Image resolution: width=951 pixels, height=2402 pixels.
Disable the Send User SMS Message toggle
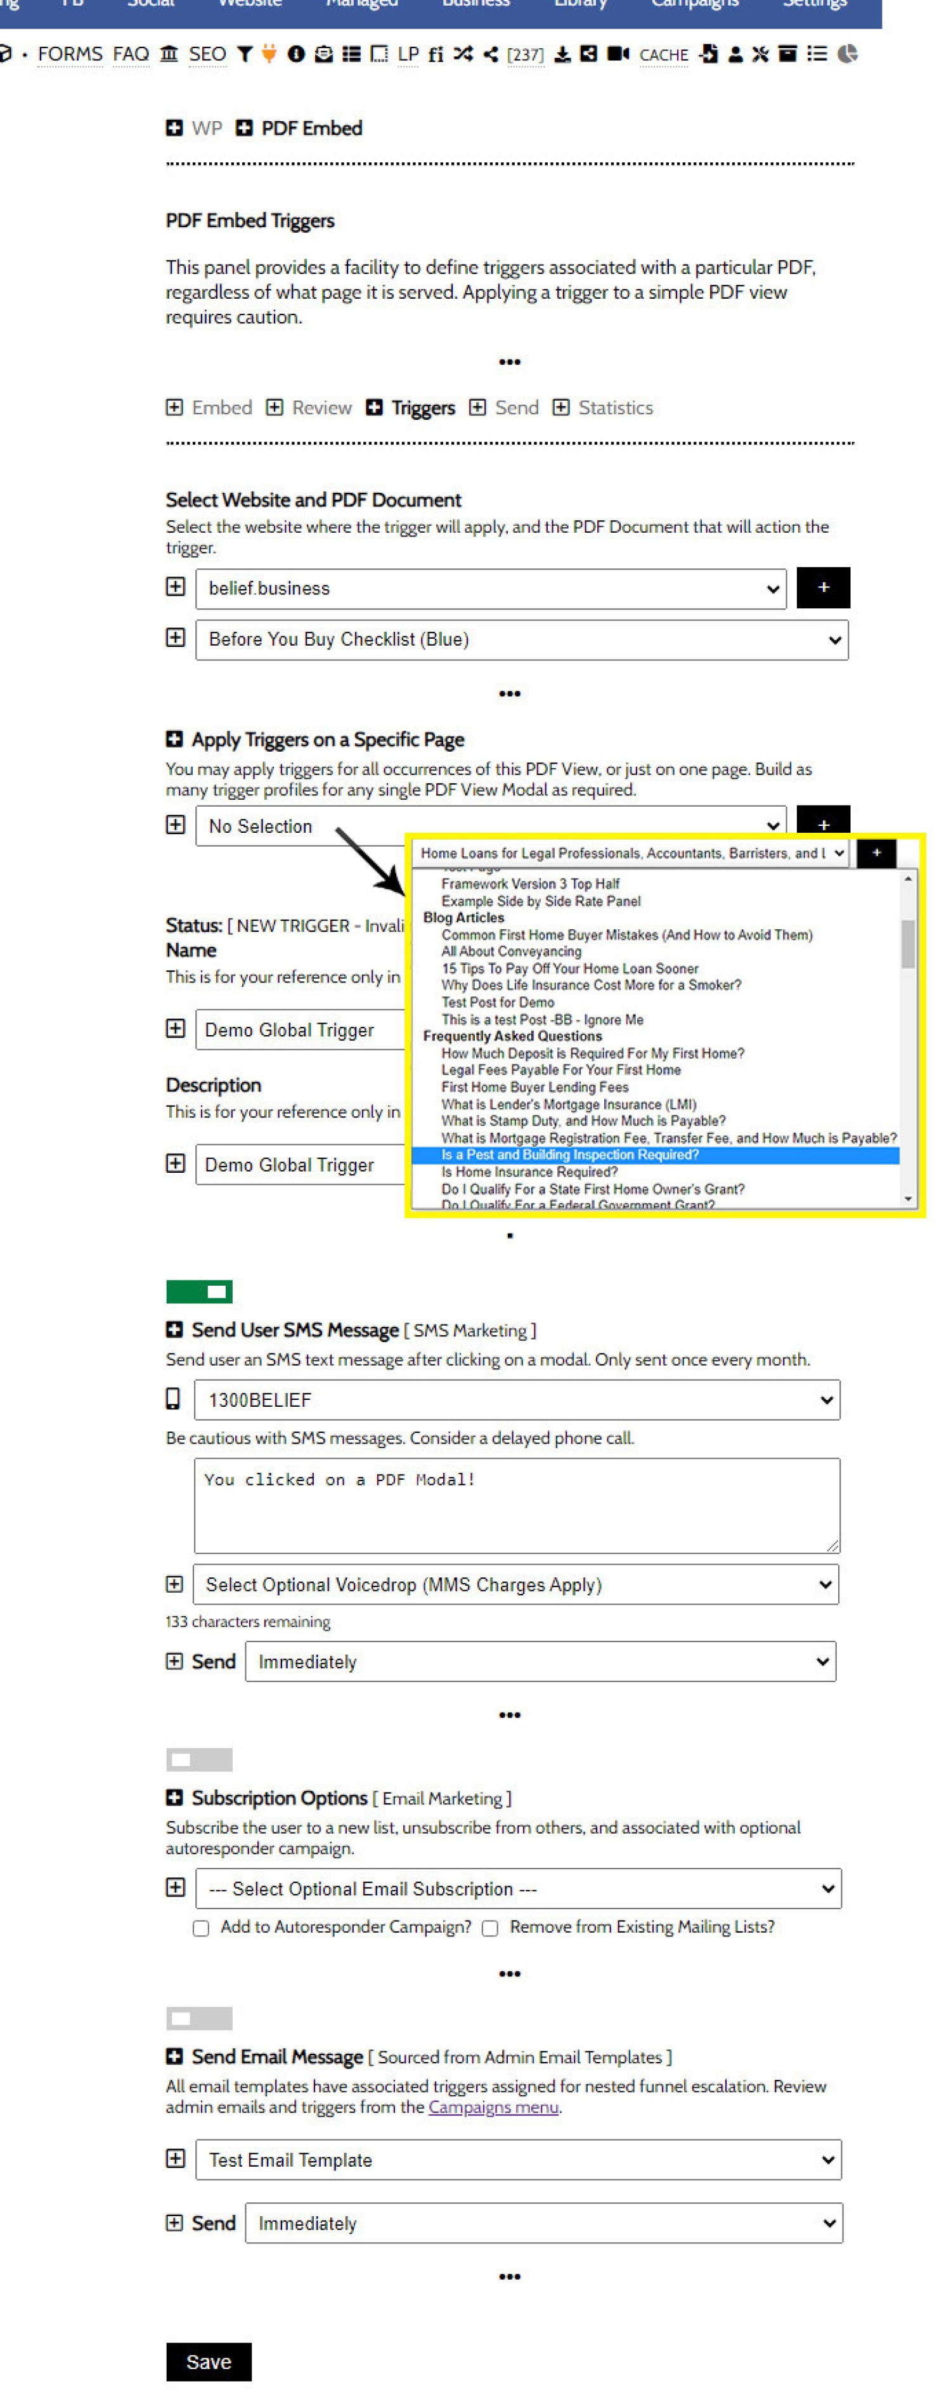(x=198, y=1291)
